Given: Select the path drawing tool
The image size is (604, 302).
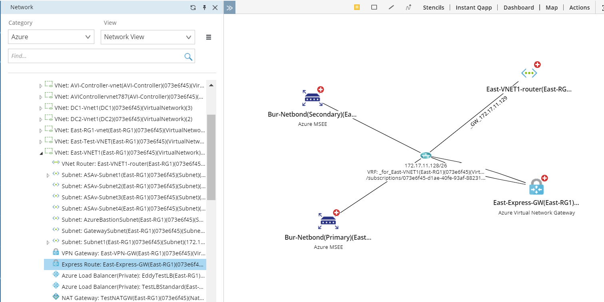Looking at the screenshot, I should pyautogui.click(x=409, y=7).
